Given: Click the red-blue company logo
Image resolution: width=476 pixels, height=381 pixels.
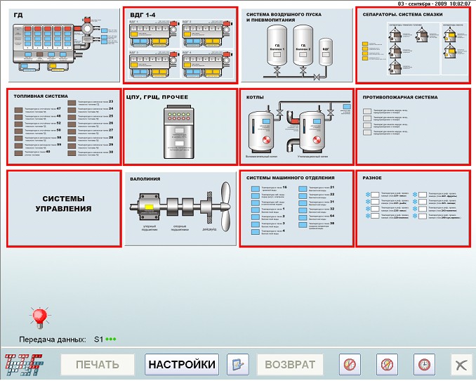Looking at the screenshot, I should [24, 365].
